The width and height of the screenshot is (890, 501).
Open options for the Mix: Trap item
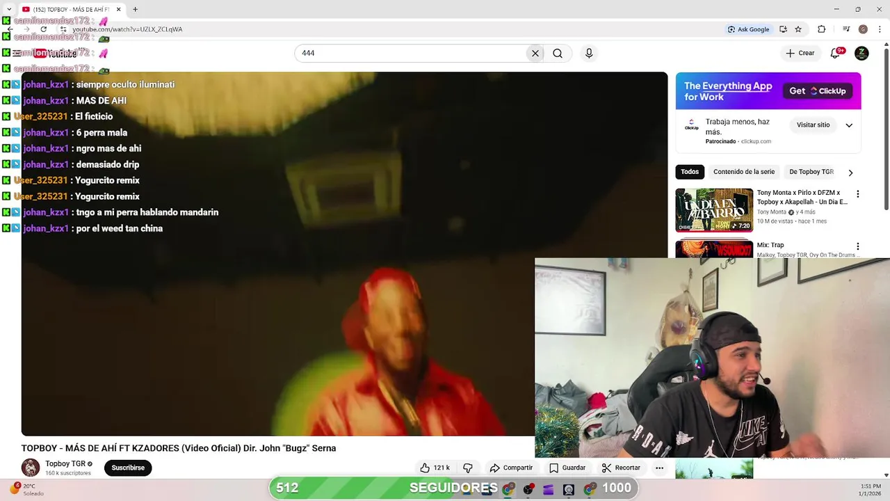pyautogui.click(x=857, y=246)
